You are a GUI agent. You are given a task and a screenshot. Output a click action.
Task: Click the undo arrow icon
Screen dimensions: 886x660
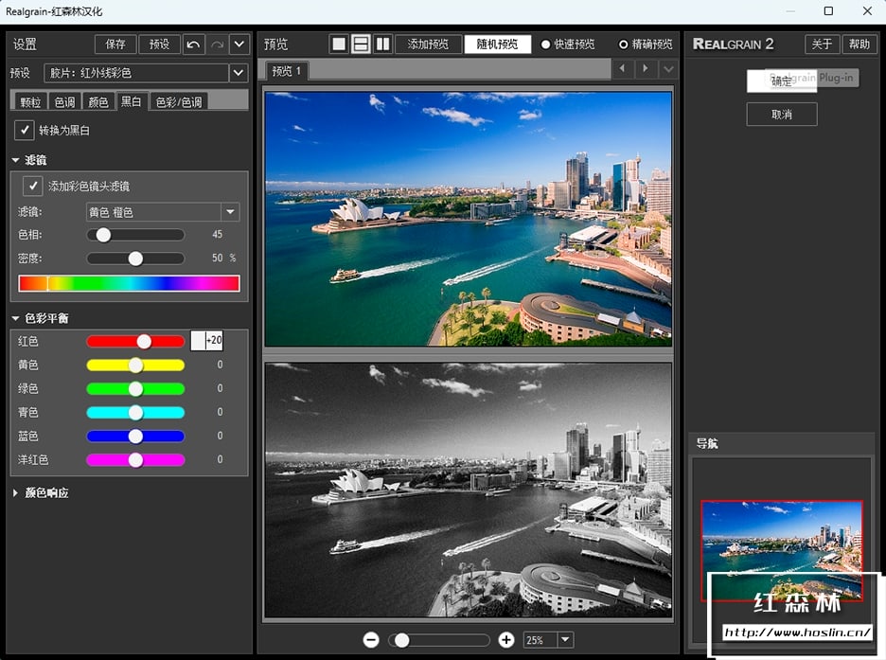click(x=193, y=45)
